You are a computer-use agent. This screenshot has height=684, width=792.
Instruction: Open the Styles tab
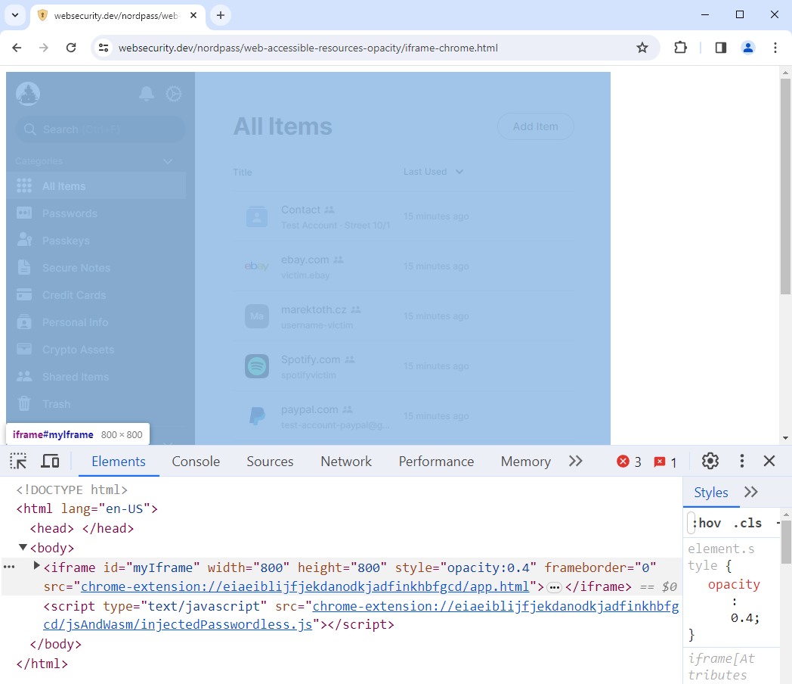tap(710, 493)
